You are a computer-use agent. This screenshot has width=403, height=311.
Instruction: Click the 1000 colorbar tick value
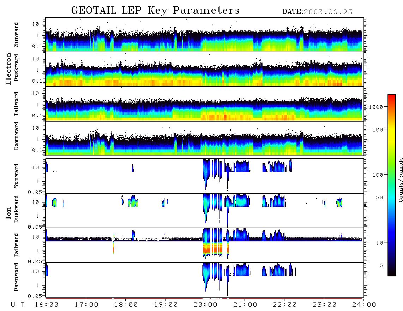pos(376,107)
